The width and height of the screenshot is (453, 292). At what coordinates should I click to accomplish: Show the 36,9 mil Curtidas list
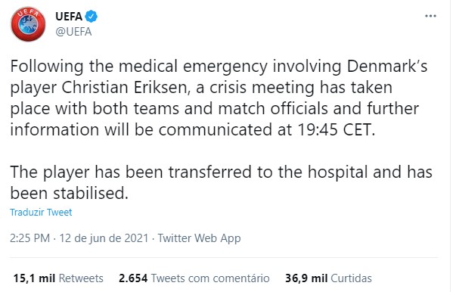point(328,278)
